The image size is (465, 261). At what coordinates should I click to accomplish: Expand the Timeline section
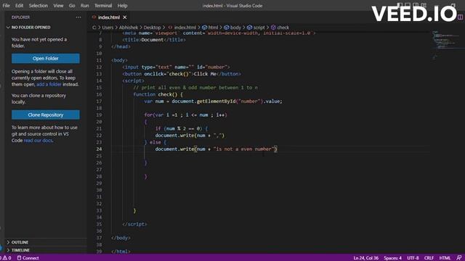coord(20,250)
